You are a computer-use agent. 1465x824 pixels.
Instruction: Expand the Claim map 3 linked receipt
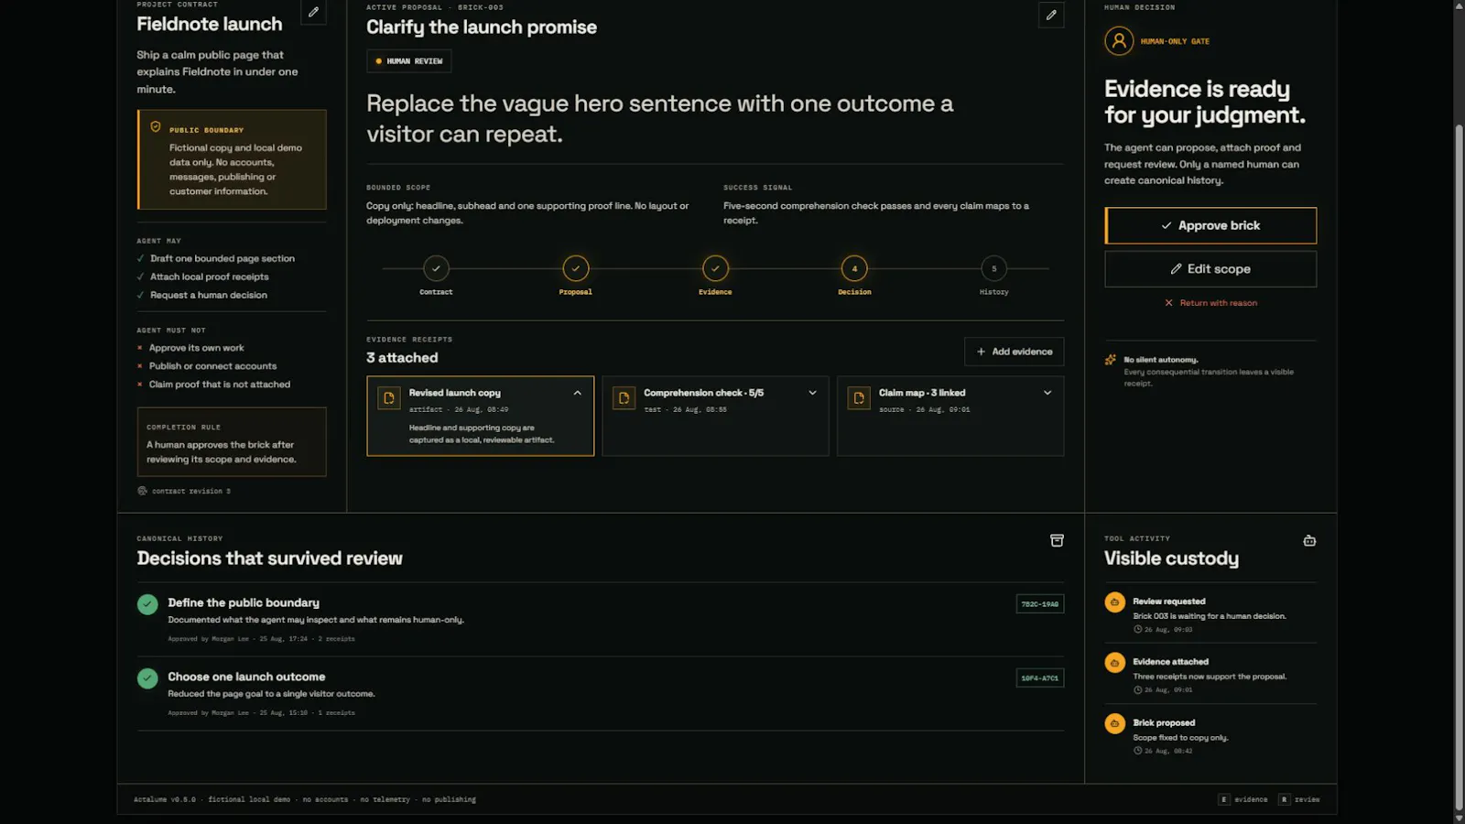click(1047, 393)
